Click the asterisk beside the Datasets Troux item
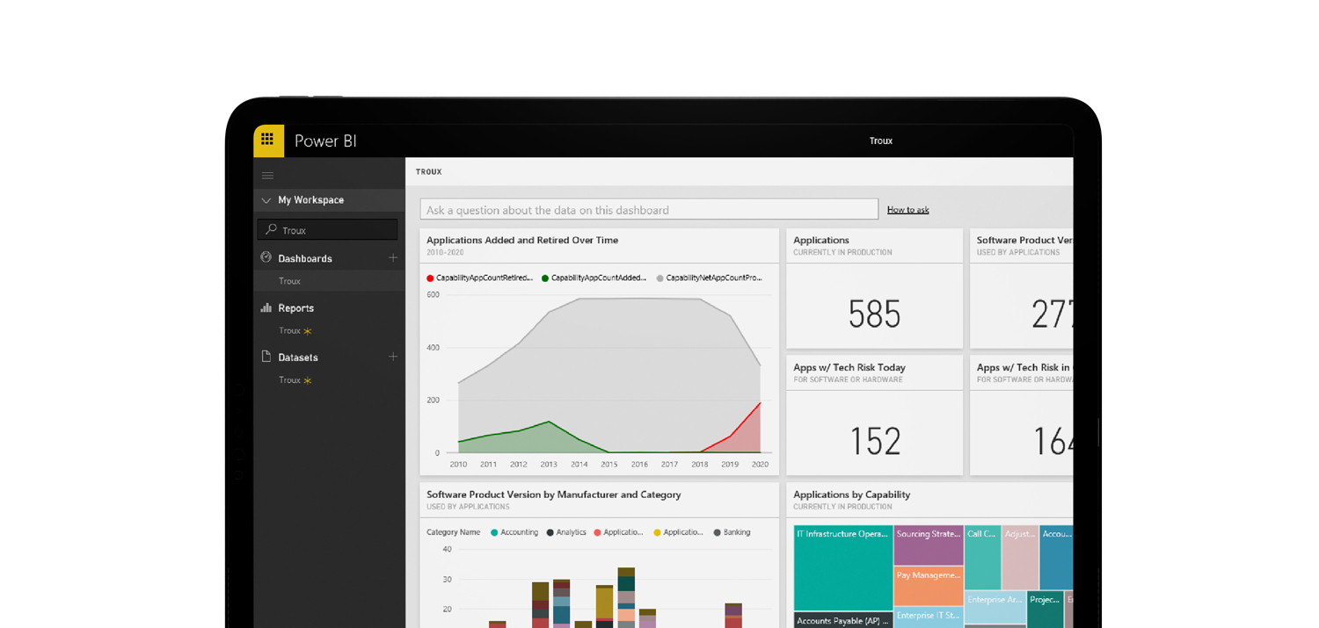Viewport: 1319px width, 628px height. coord(308,380)
